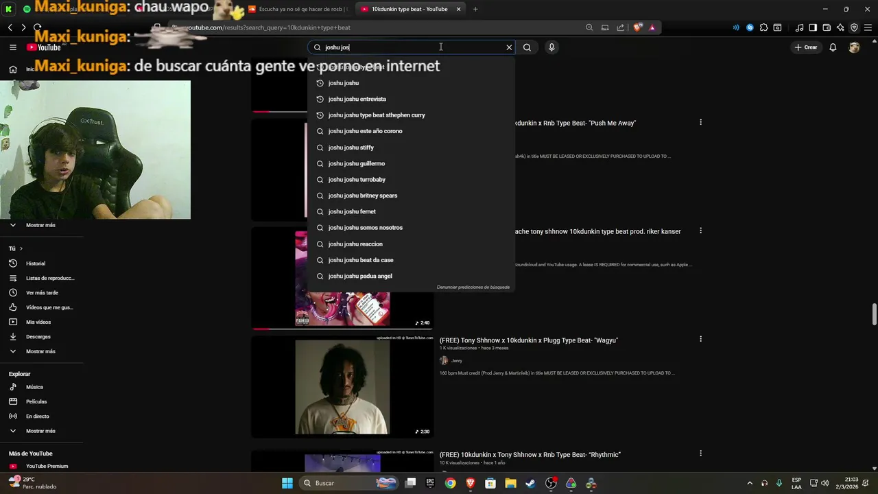This screenshot has width=878, height=494.
Task: Open options menu for 'Push Me Away' video
Action: pyautogui.click(x=700, y=122)
